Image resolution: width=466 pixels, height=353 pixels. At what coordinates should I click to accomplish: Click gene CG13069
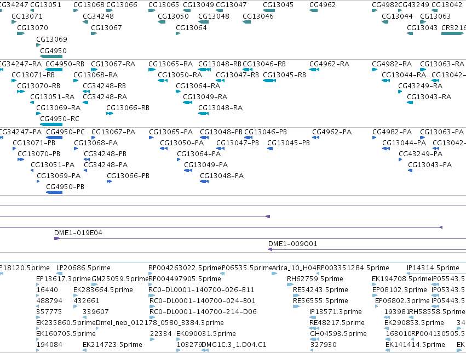click(x=51, y=39)
